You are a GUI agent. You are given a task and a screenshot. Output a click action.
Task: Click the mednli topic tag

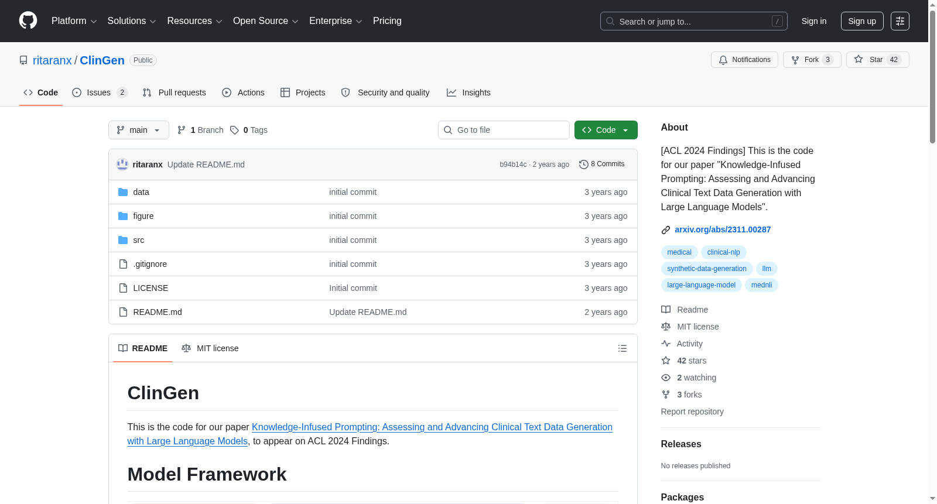tap(761, 285)
